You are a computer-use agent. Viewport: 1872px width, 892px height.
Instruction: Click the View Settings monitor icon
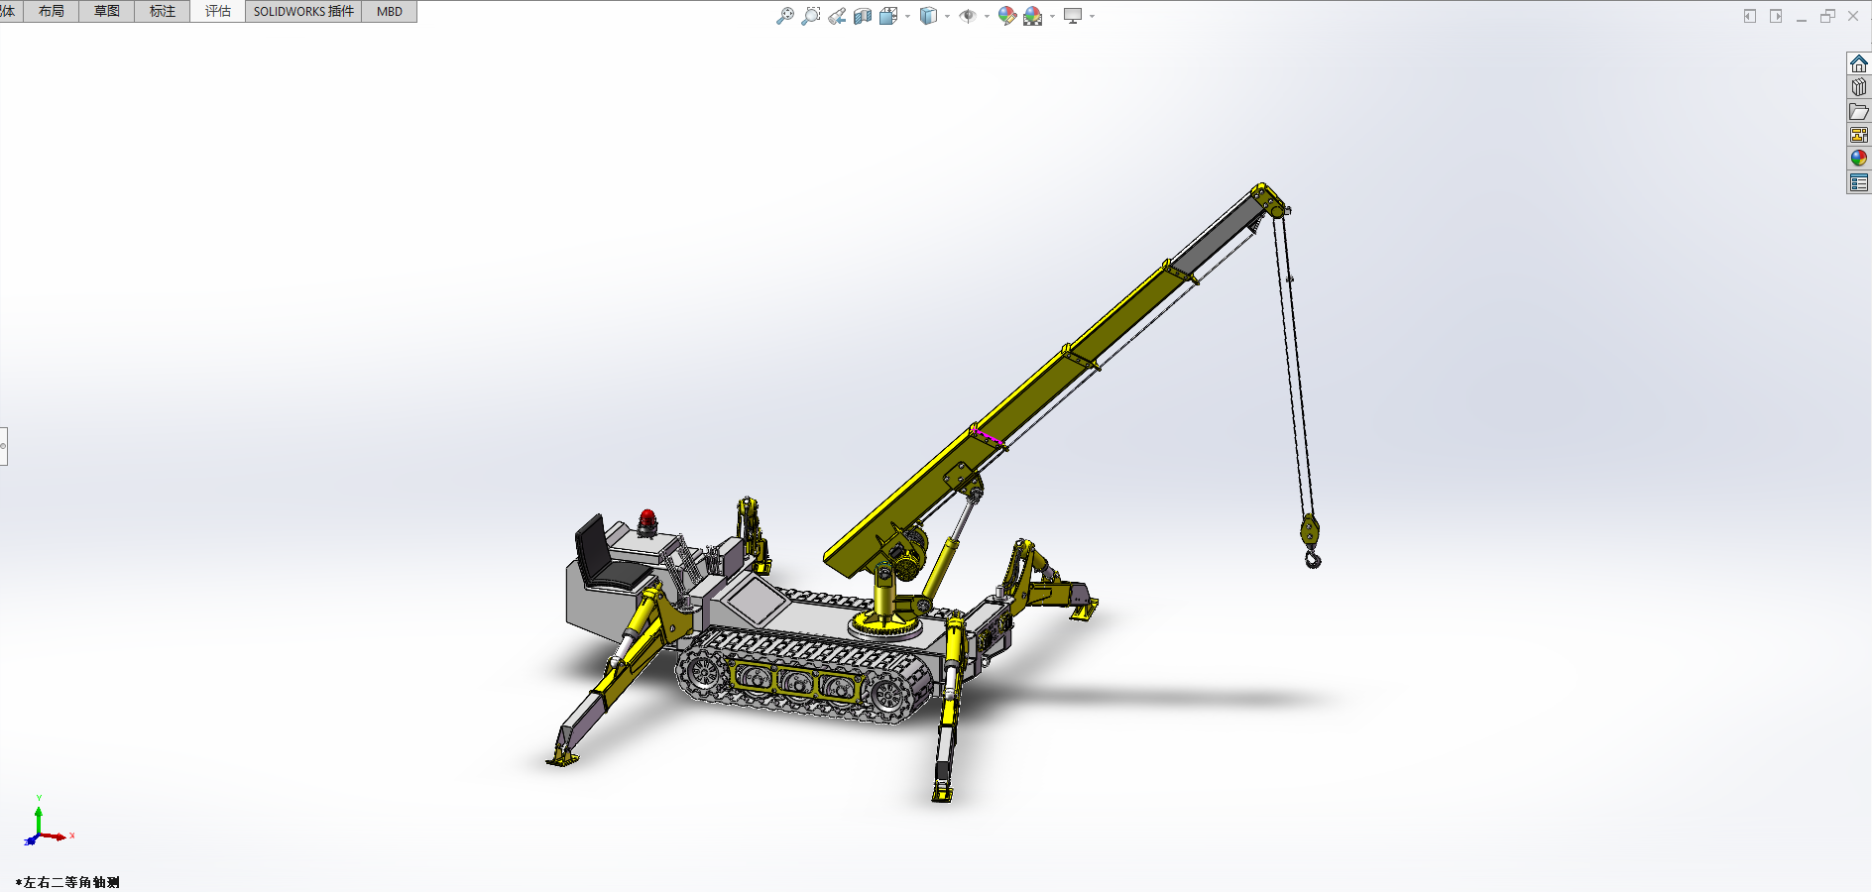click(1073, 16)
